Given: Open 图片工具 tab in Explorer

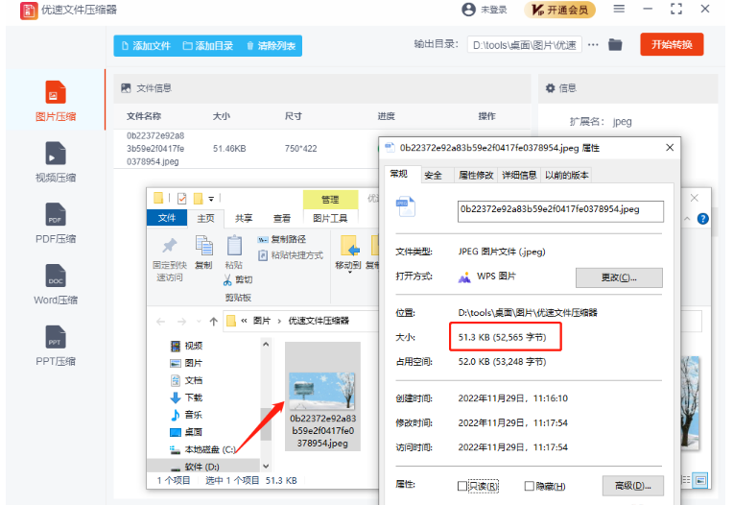Looking at the screenshot, I should pyautogui.click(x=330, y=218).
